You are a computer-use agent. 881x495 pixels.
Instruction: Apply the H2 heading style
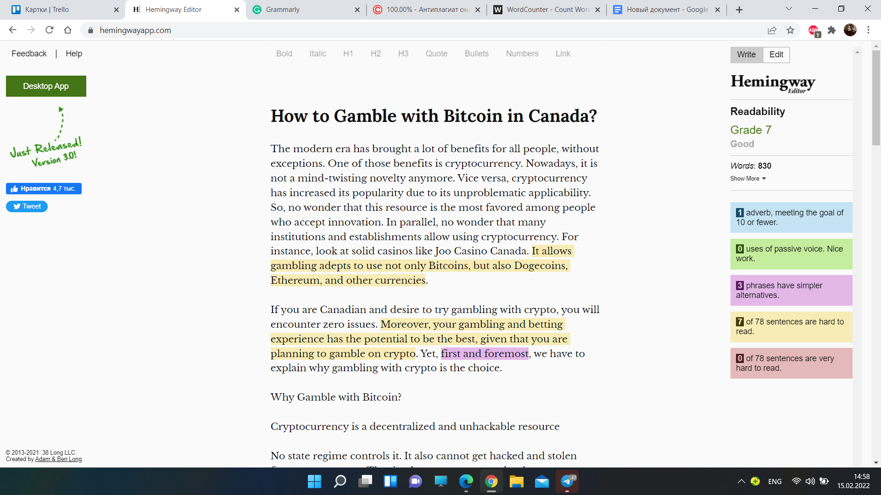coord(376,54)
